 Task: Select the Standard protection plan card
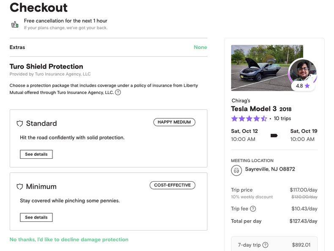[x=108, y=138]
